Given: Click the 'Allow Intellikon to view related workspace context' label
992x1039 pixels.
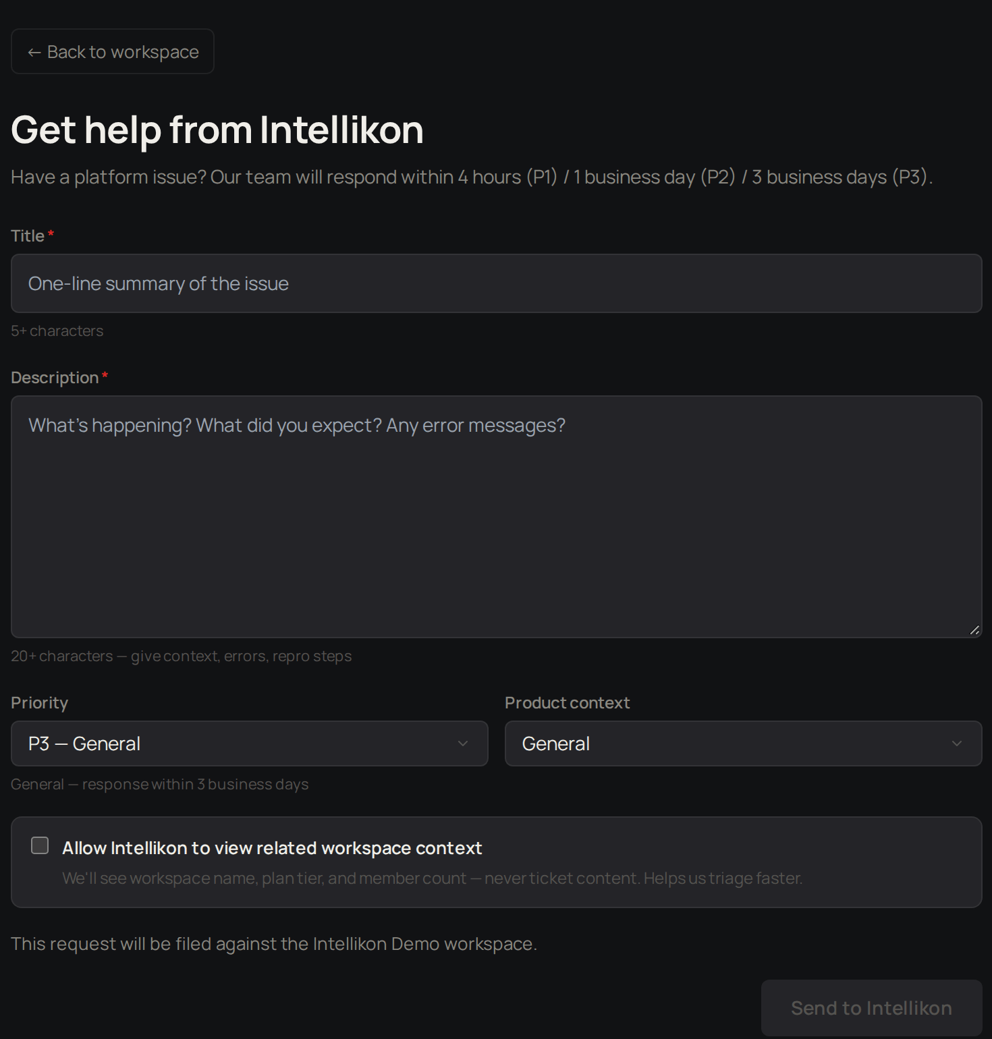Looking at the screenshot, I should pos(272,848).
